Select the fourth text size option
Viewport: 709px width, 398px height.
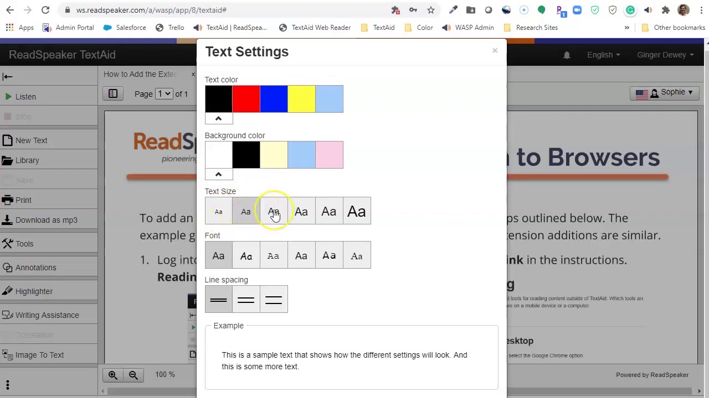point(302,211)
